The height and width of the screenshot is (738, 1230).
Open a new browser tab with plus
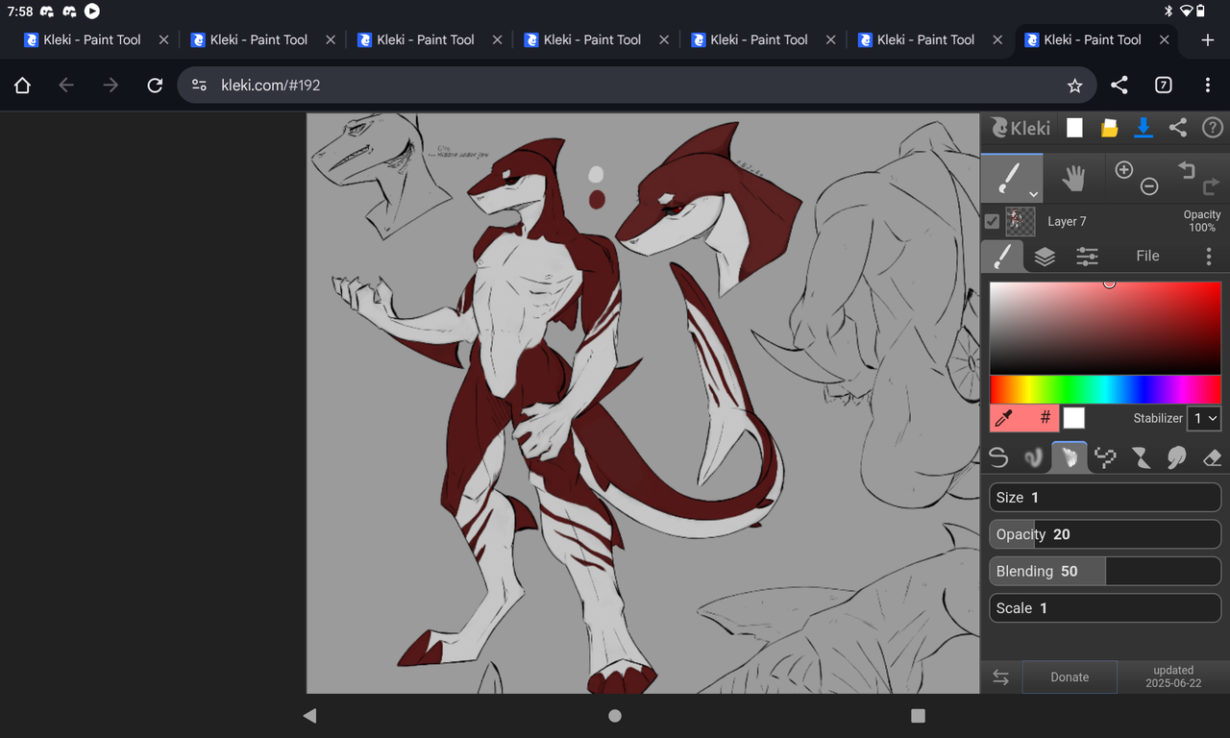1208,39
